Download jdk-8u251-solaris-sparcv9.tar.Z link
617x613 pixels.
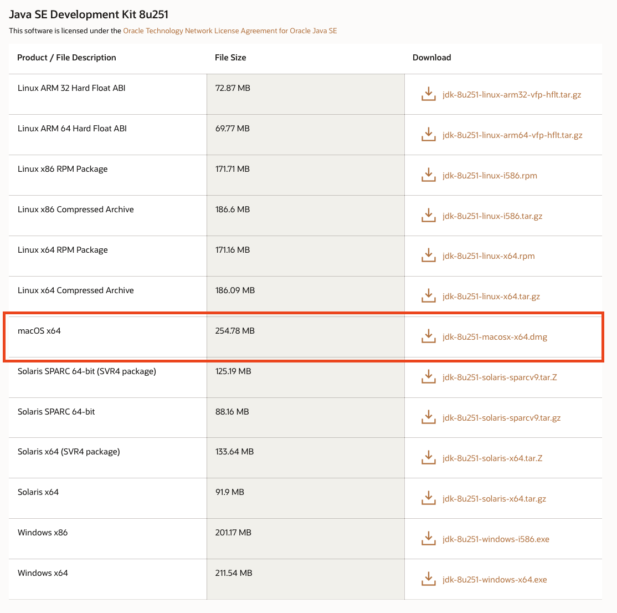(500, 377)
